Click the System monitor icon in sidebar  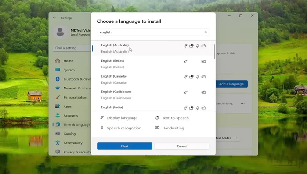pyautogui.click(x=58, y=70)
